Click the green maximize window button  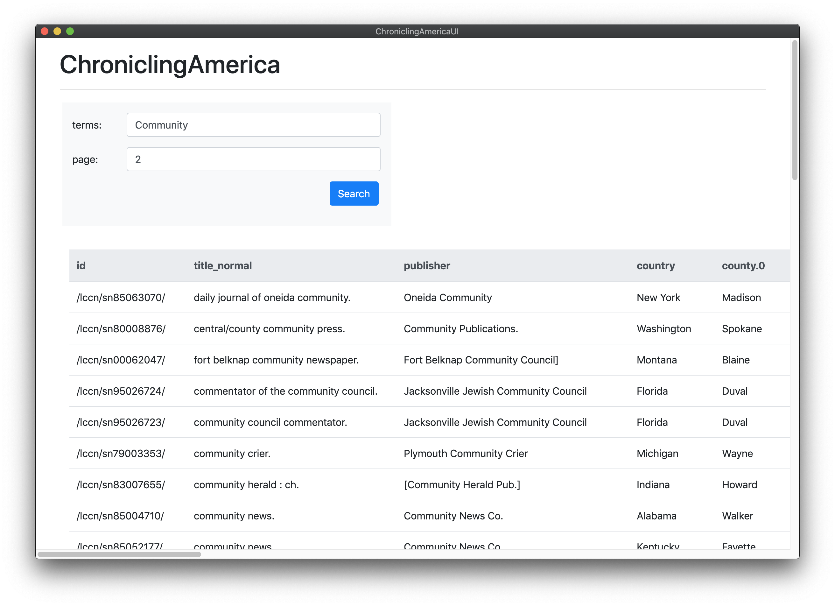pos(70,31)
